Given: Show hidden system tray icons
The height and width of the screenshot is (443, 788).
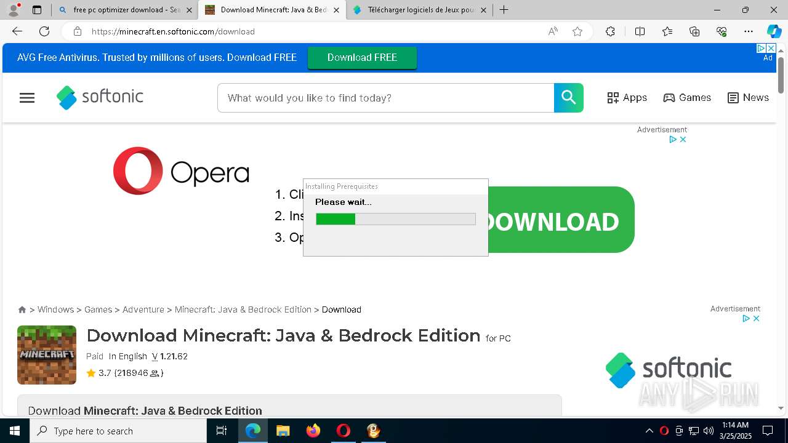Looking at the screenshot, I should pos(649,431).
